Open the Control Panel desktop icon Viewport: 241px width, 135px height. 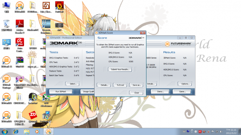[6, 43]
